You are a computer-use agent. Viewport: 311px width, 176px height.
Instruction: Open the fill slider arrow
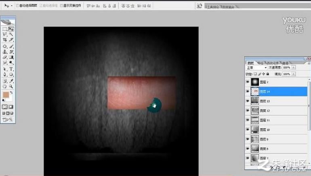point(293,74)
